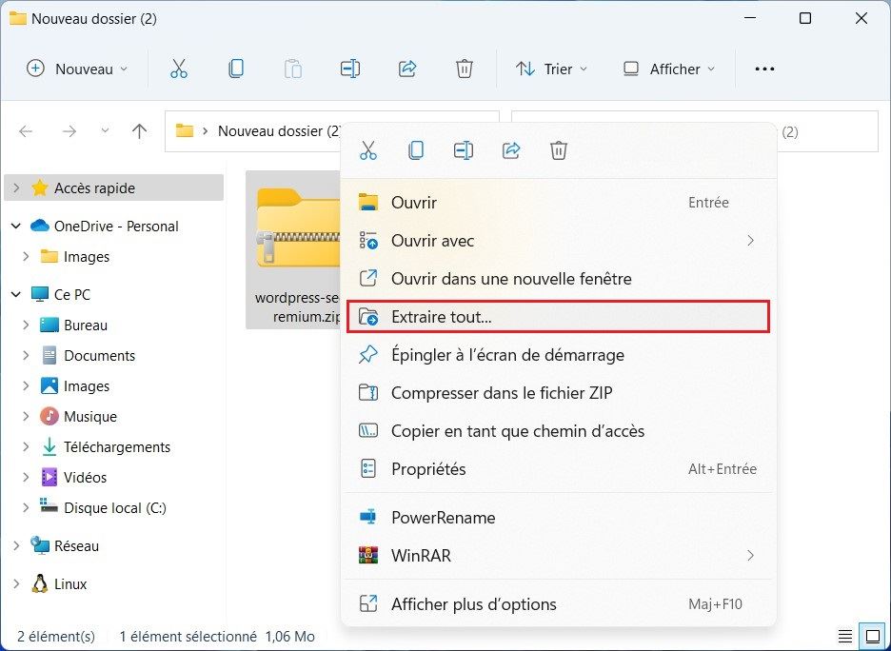Image resolution: width=891 pixels, height=651 pixels.
Task: Click the Copy icon in the context menu
Action: [x=416, y=150]
